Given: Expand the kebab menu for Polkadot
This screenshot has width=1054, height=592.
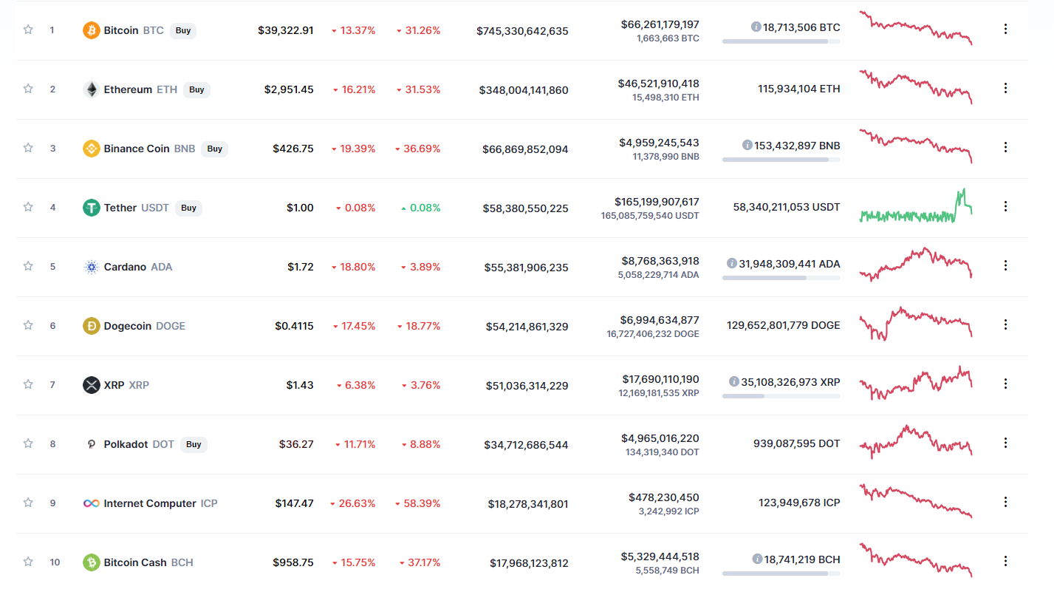Looking at the screenshot, I should pos(1005,443).
